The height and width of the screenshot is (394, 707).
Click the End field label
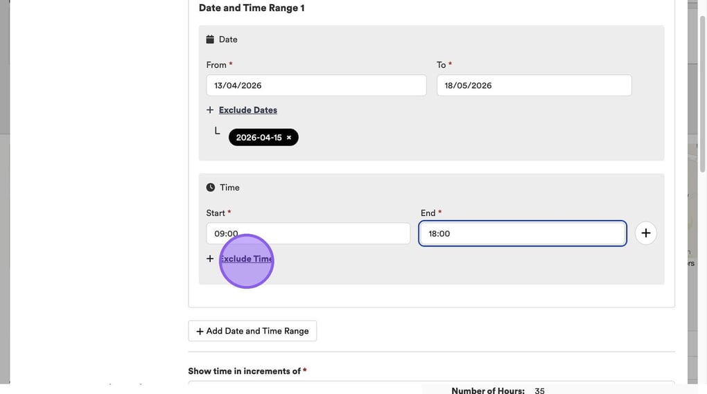(x=428, y=213)
